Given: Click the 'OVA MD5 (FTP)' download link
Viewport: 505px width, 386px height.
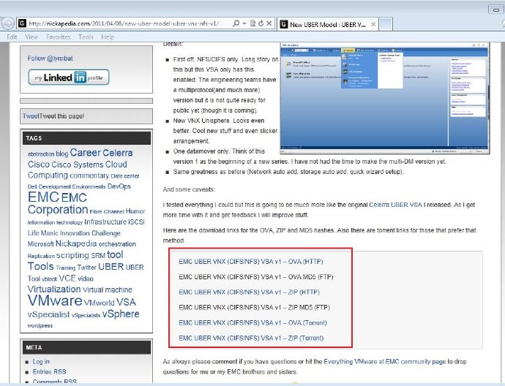Looking at the screenshot, I should coord(256,277).
